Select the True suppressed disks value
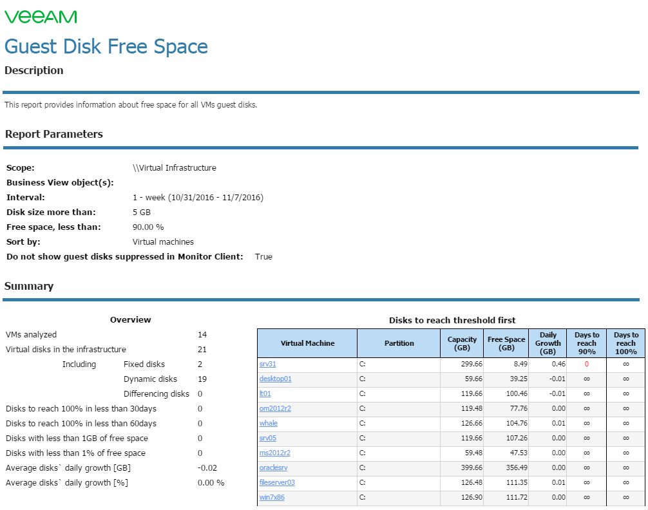 point(263,257)
